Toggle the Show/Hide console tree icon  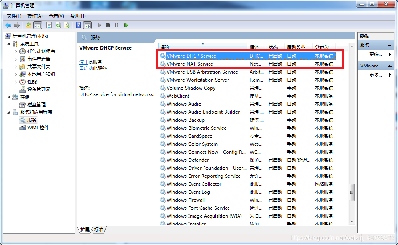pos(38,25)
